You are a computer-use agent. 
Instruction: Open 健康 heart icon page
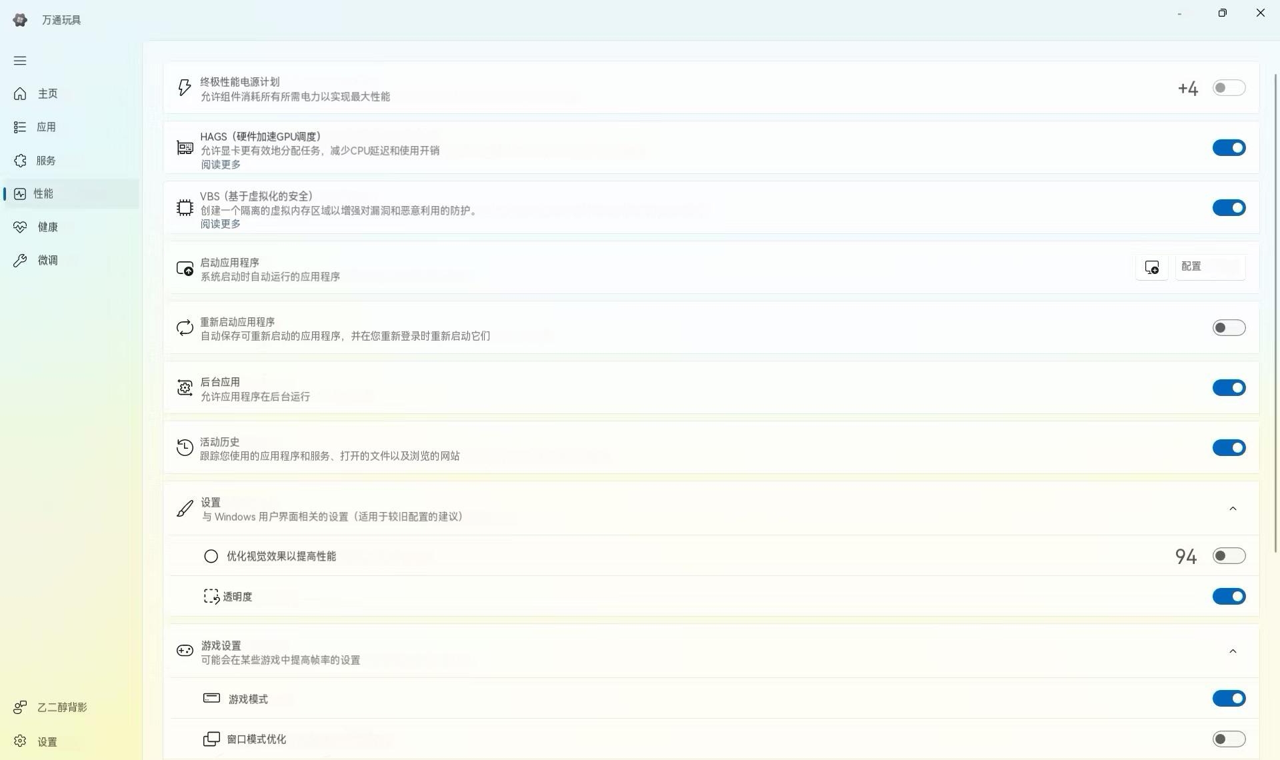pos(20,227)
